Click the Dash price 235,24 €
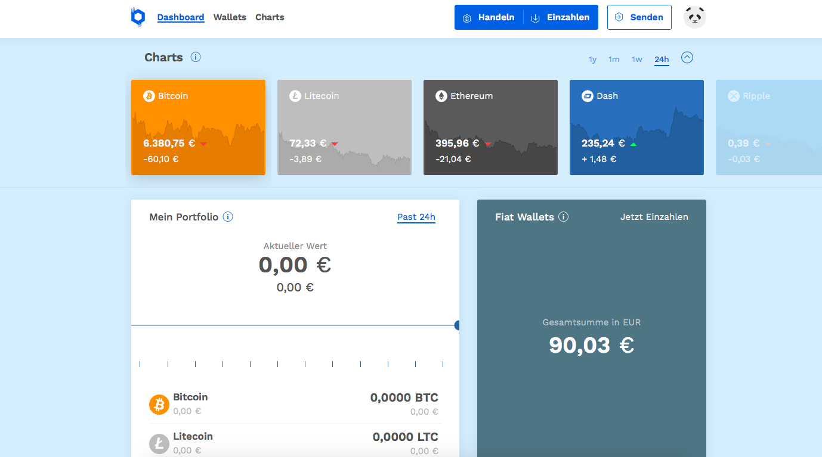The width and height of the screenshot is (822, 457). pyautogui.click(x=604, y=144)
